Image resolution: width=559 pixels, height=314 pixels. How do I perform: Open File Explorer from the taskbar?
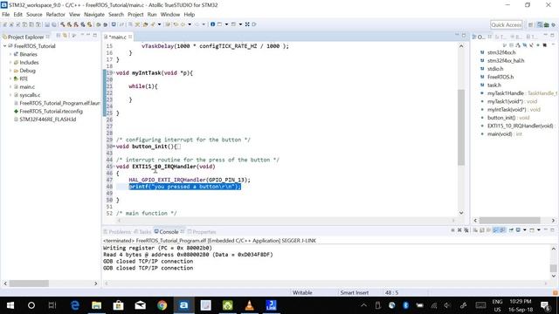click(x=97, y=305)
